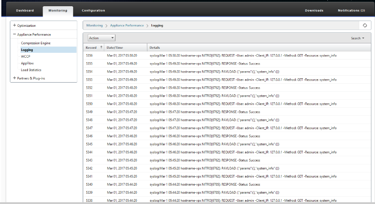Expand the Optimization plus icon
The image size is (375, 204).
(14, 25)
